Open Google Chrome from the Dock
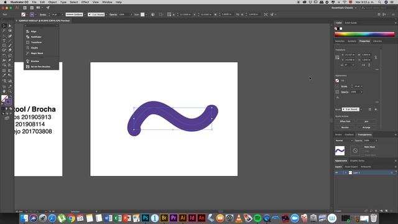The width and height of the screenshot is (398, 224). (x=71, y=218)
